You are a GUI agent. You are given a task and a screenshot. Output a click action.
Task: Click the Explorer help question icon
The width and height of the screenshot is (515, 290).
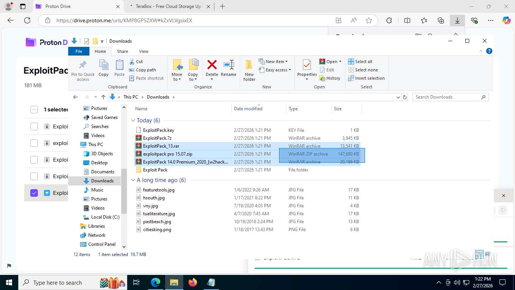(x=489, y=51)
